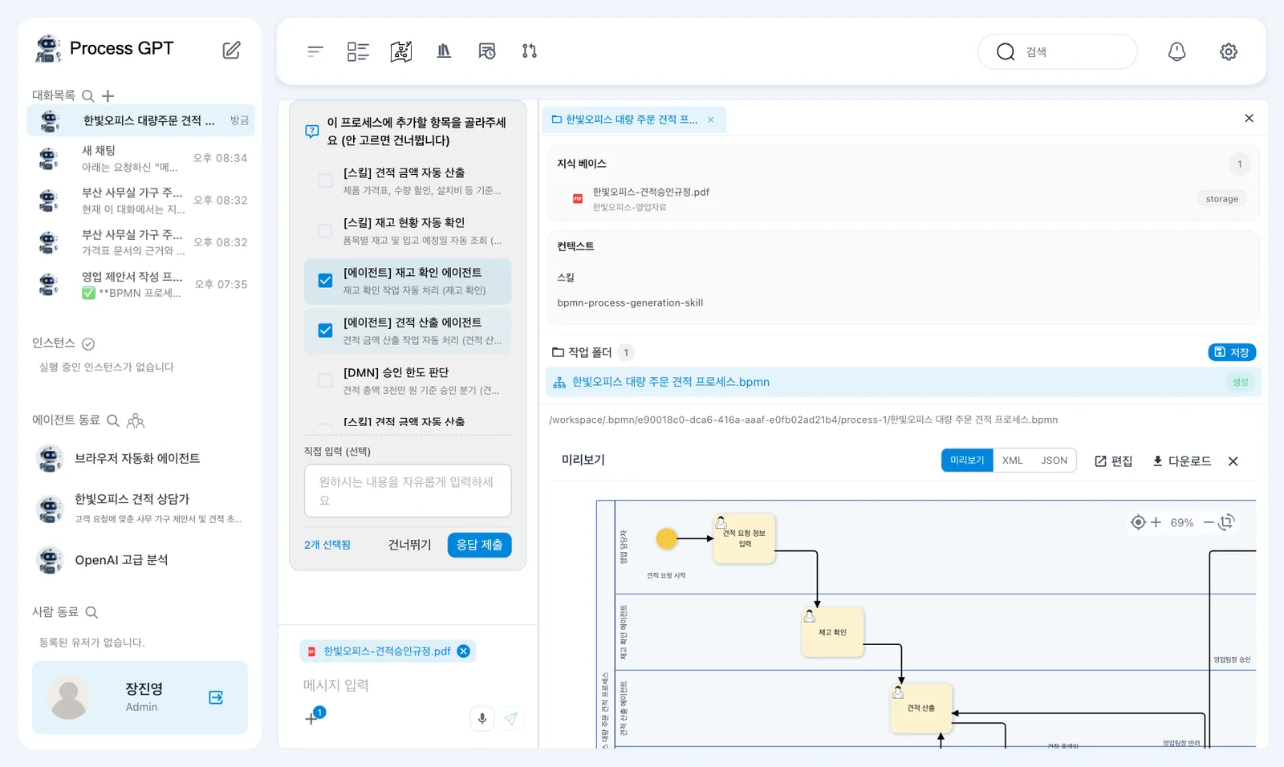
Task: Start a new chat with the pencil icon
Action: click(x=231, y=50)
